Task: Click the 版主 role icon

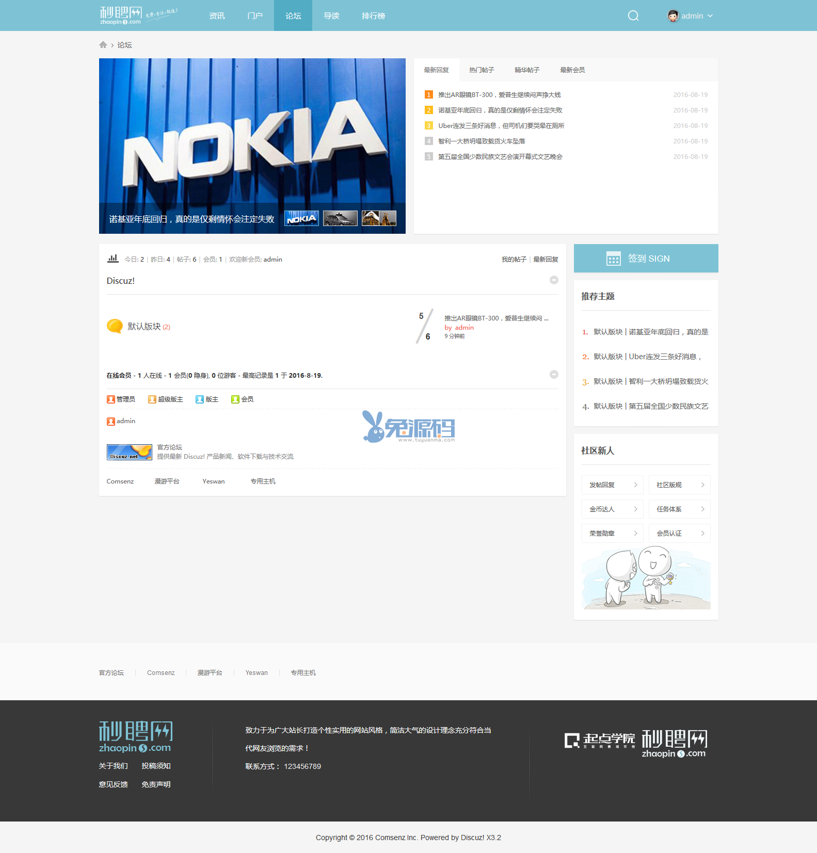Action: (200, 399)
